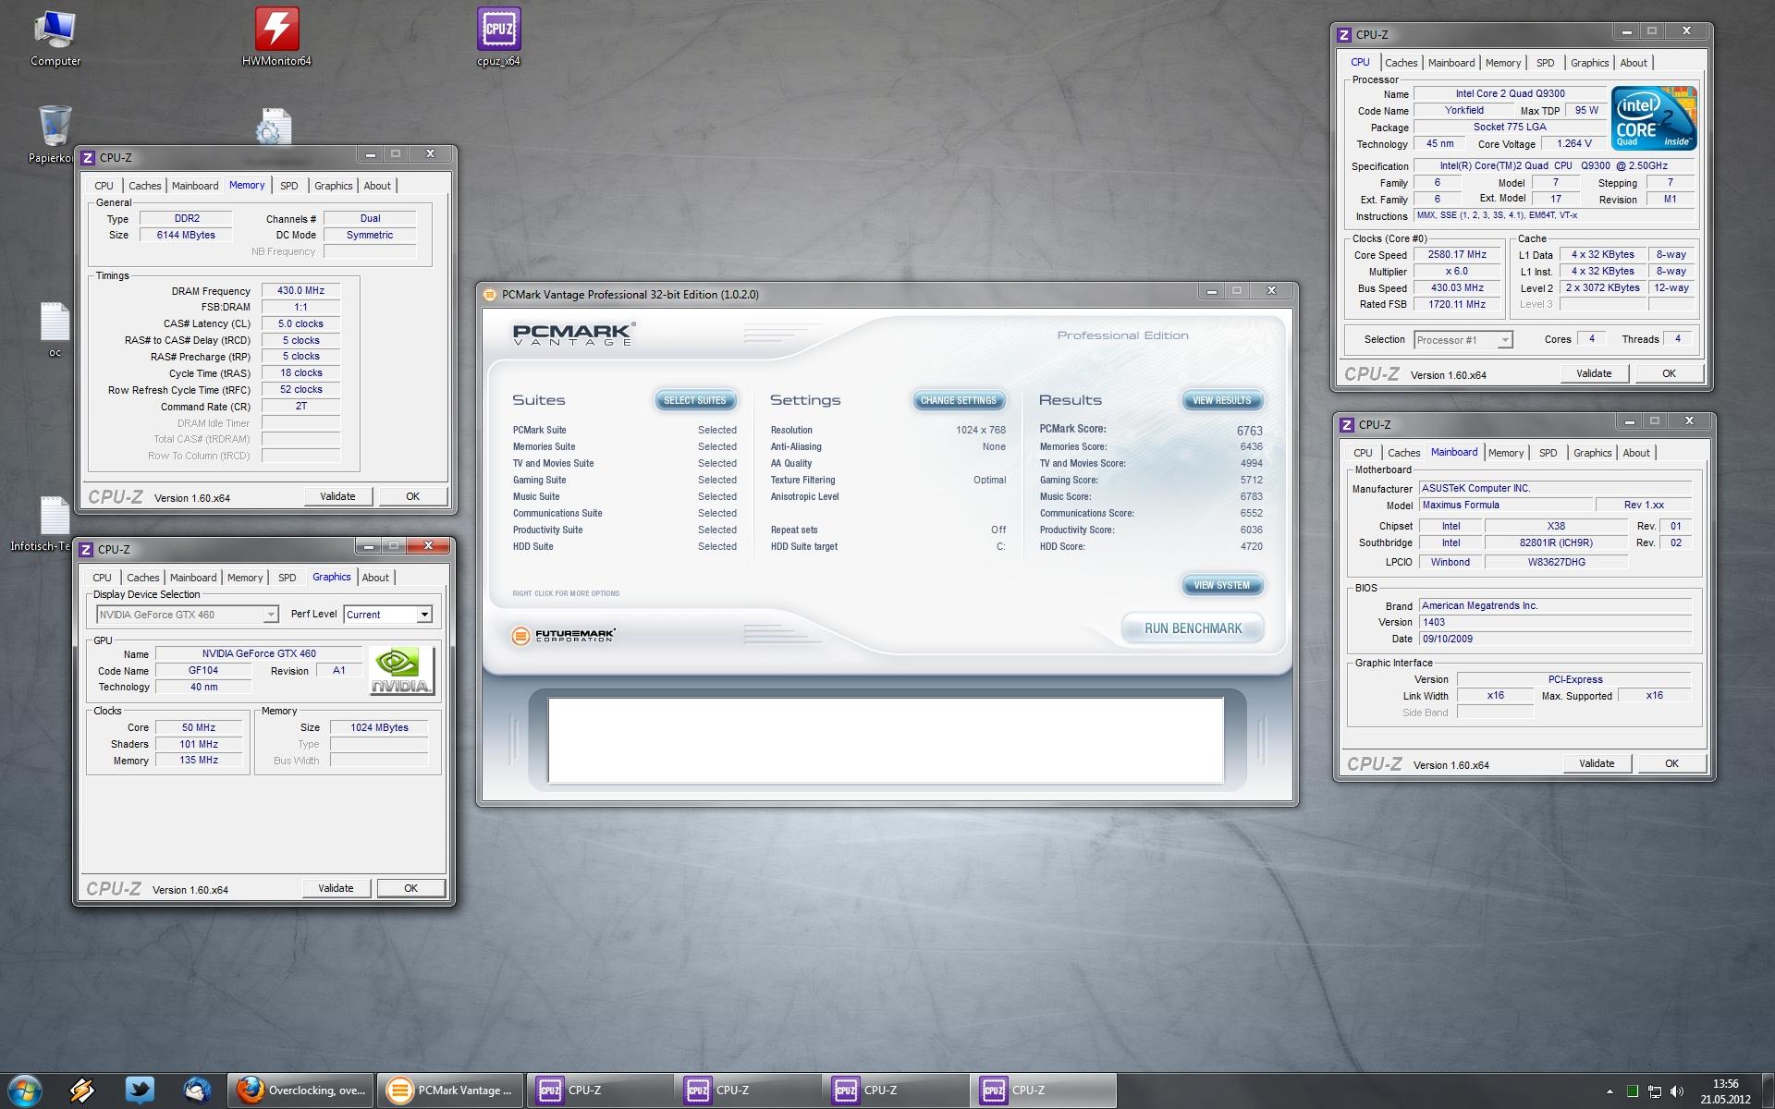Open SPD tab in Memory CPU-Z window
Screen dimensions: 1775x1109
click(x=288, y=186)
